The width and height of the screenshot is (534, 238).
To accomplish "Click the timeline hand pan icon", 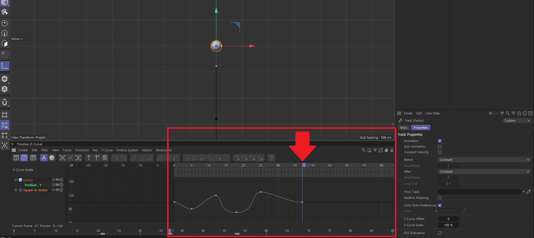I will point(386,150).
